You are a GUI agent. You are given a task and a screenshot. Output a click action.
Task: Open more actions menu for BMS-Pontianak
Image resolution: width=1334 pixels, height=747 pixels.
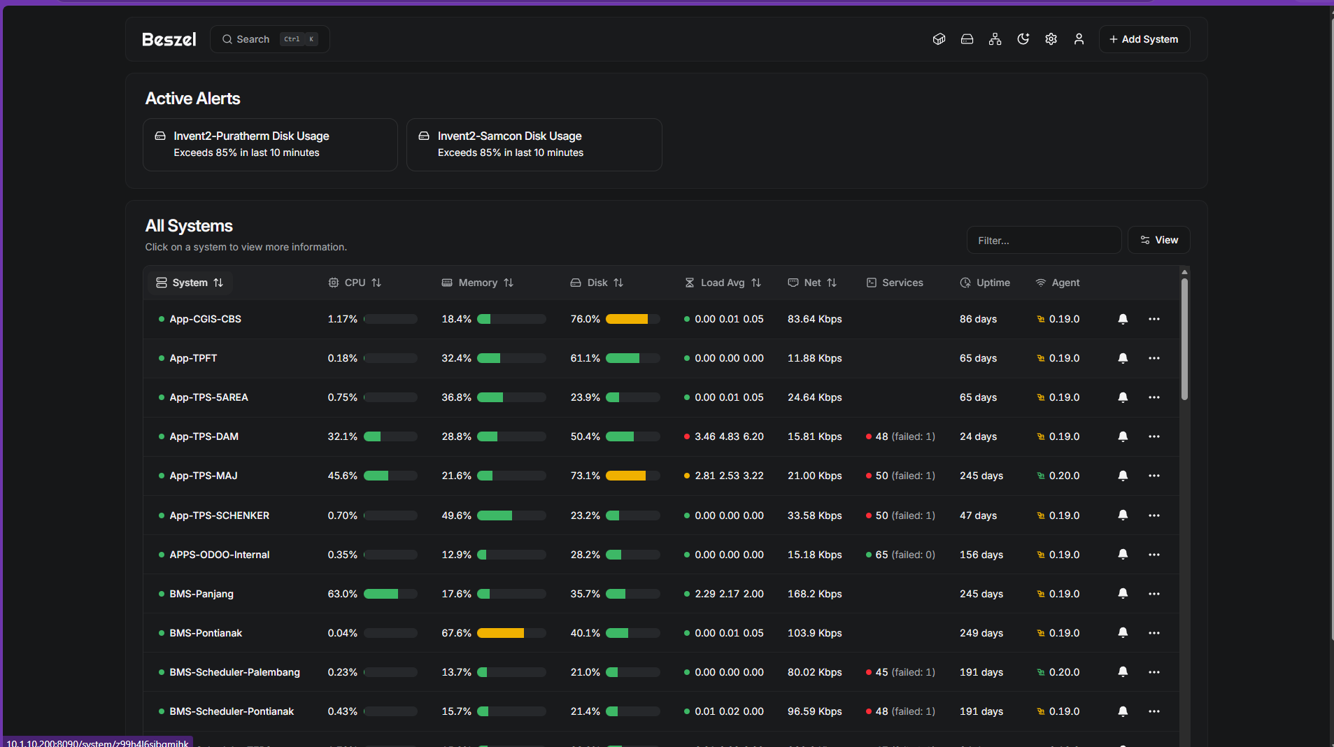pyautogui.click(x=1154, y=633)
